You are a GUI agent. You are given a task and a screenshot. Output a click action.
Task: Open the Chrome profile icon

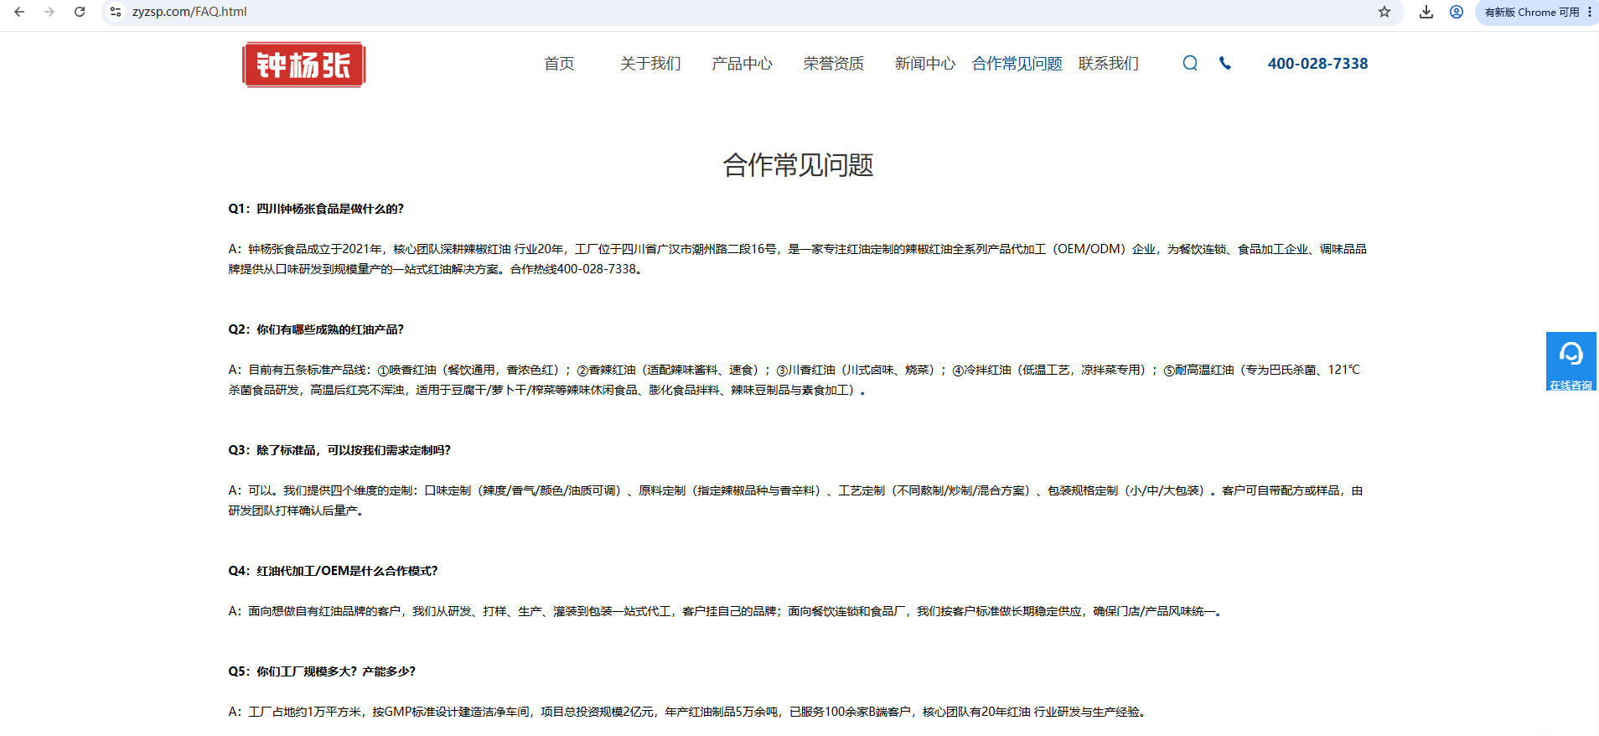point(1457,12)
